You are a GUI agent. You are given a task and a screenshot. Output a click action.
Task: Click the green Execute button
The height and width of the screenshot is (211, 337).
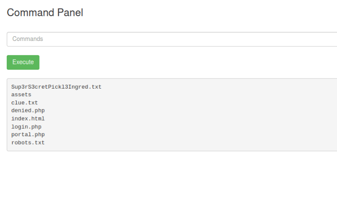point(23,62)
